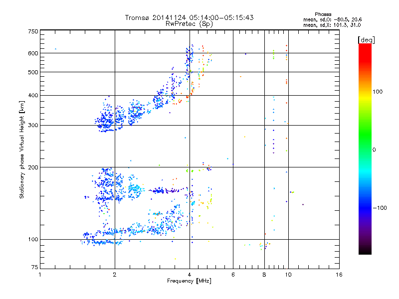The height and width of the screenshot is (299, 399).
Task: Click the 'Frequency [MHz]' axis label
Action: click(189, 281)
